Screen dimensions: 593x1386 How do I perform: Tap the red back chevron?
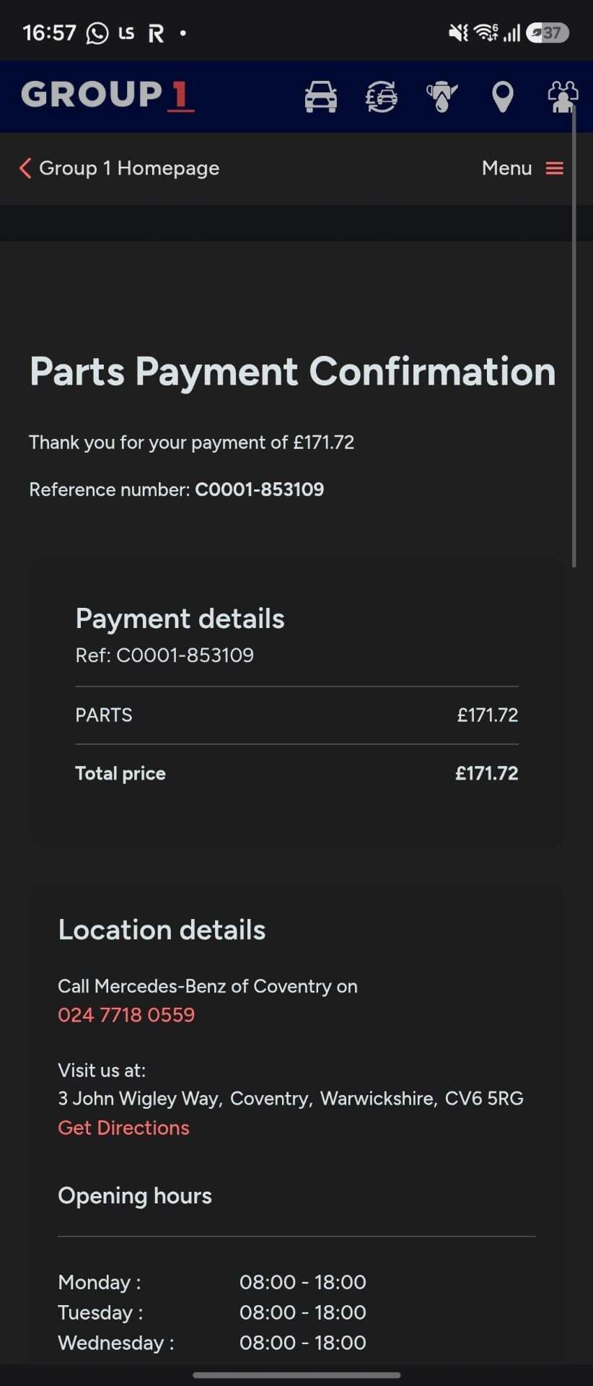tap(25, 168)
